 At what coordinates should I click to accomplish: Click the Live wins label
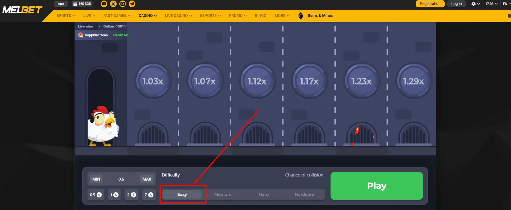coord(85,26)
